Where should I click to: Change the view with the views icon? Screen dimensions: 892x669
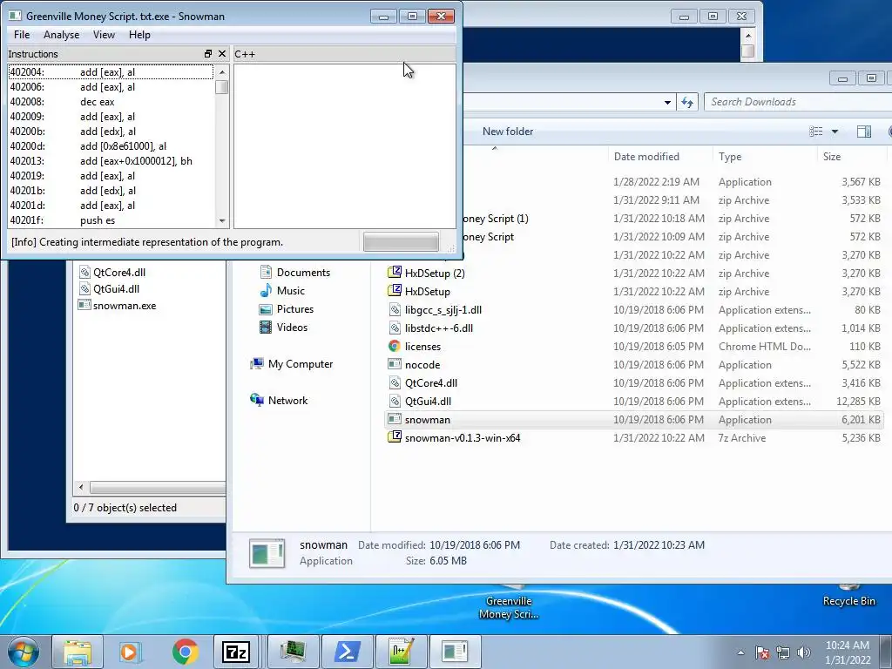pyautogui.click(x=815, y=132)
